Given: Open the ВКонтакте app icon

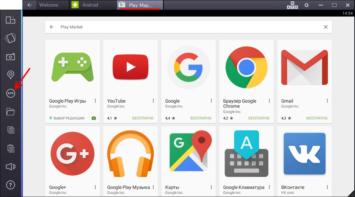Looking at the screenshot, I should [305, 154].
